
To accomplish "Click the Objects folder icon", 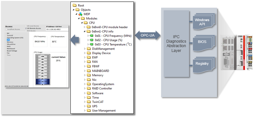I will [77, 10].
